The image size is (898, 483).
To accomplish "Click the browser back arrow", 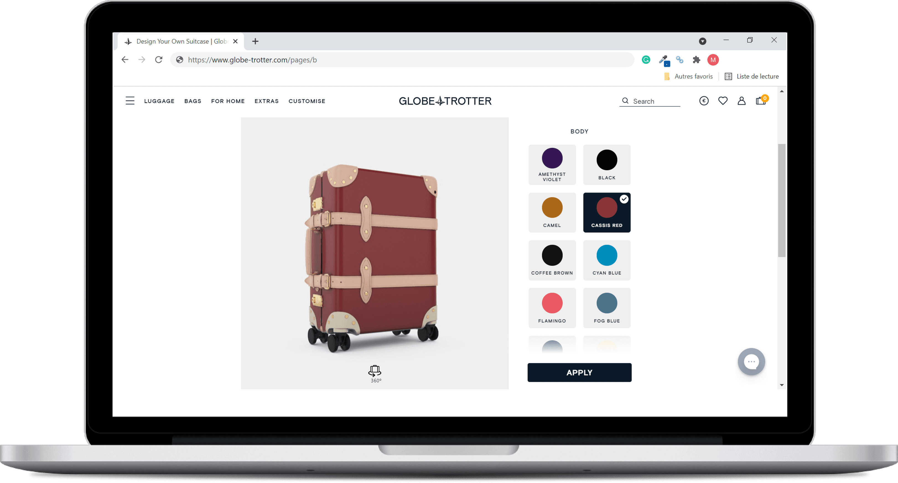I will coord(124,59).
